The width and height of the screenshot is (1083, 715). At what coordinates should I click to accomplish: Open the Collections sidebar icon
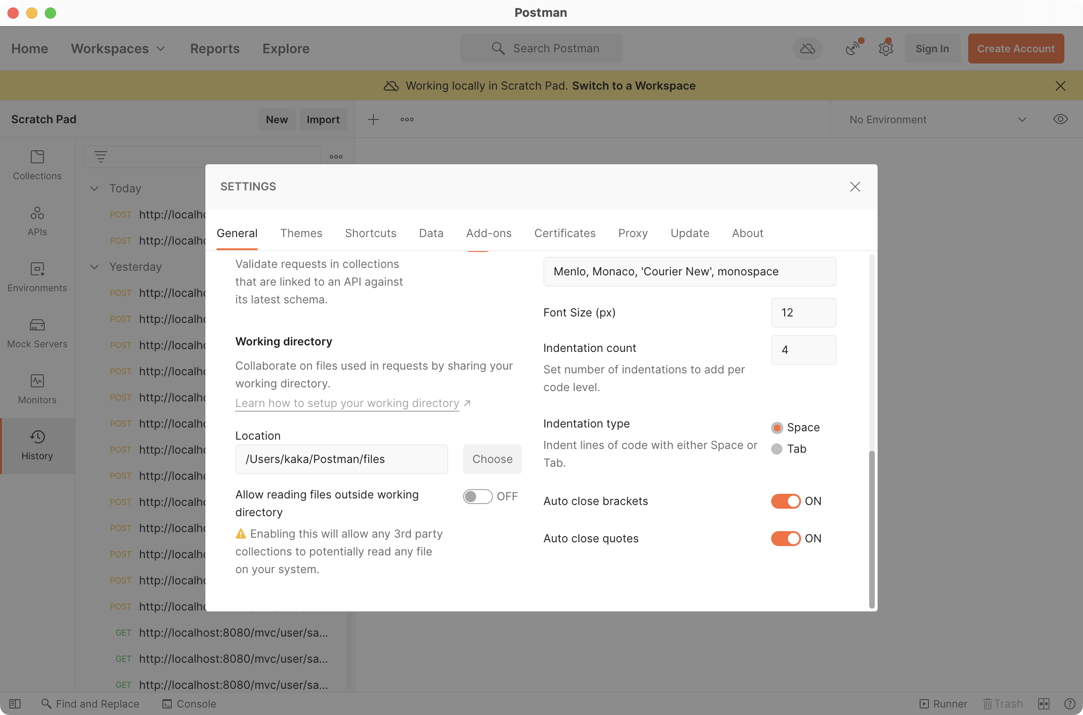(37, 164)
